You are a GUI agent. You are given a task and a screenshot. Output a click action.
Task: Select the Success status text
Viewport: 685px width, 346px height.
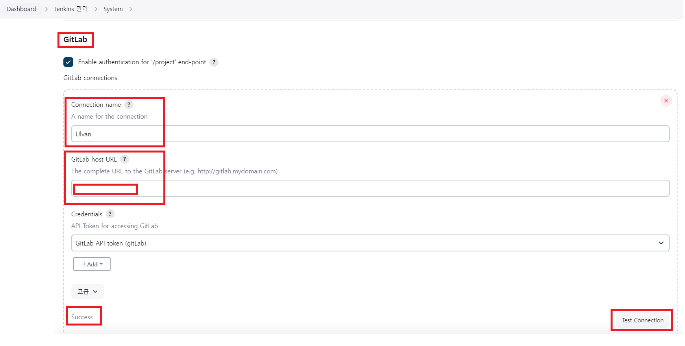pyautogui.click(x=82, y=317)
